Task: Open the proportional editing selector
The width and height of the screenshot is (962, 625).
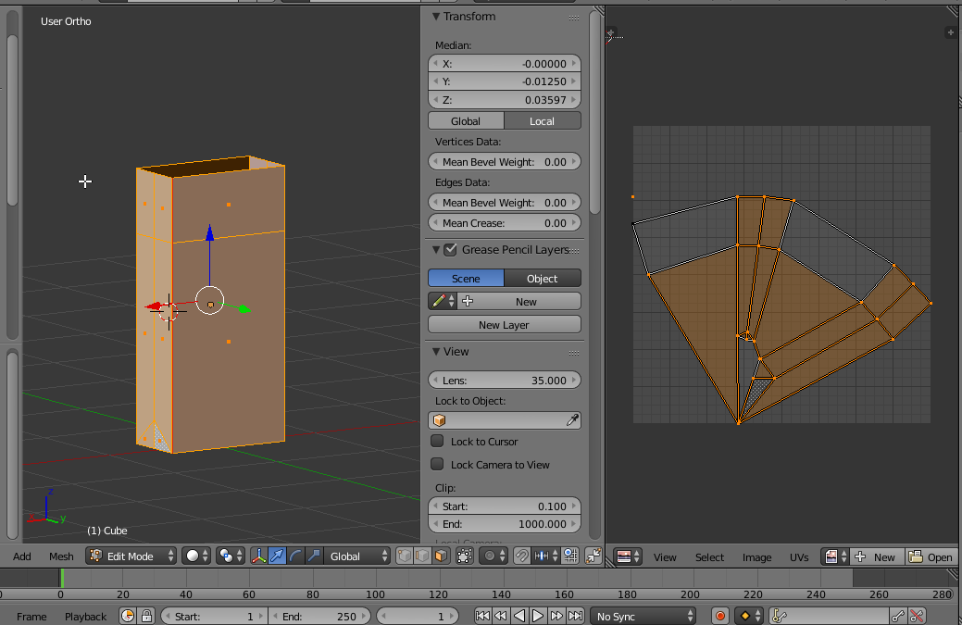Action: [493, 556]
